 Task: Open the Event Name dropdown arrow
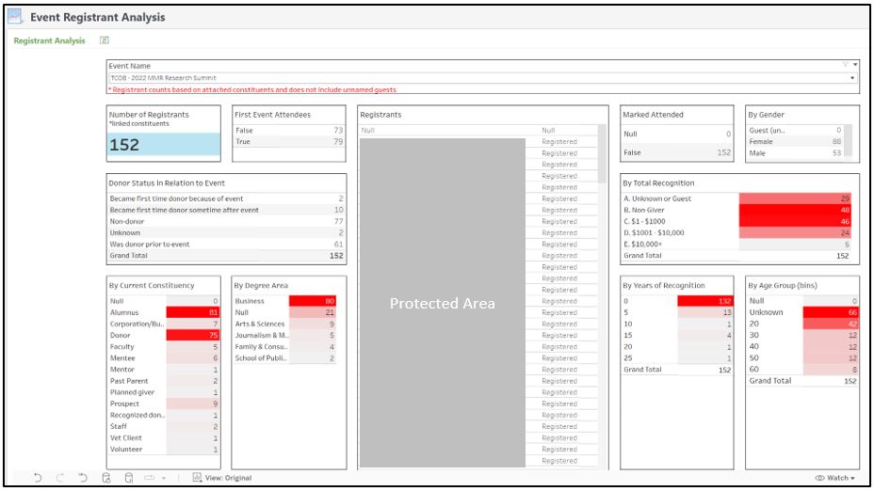[x=852, y=77]
